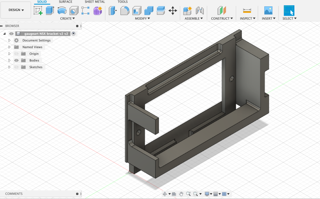The height and width of the screenshot is (199, 320).
Task: Select the Offset Face tool
Action: click(x=161, y=11)
